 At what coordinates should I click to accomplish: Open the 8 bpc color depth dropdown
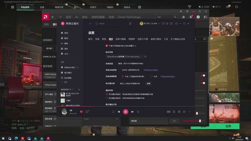101,119
